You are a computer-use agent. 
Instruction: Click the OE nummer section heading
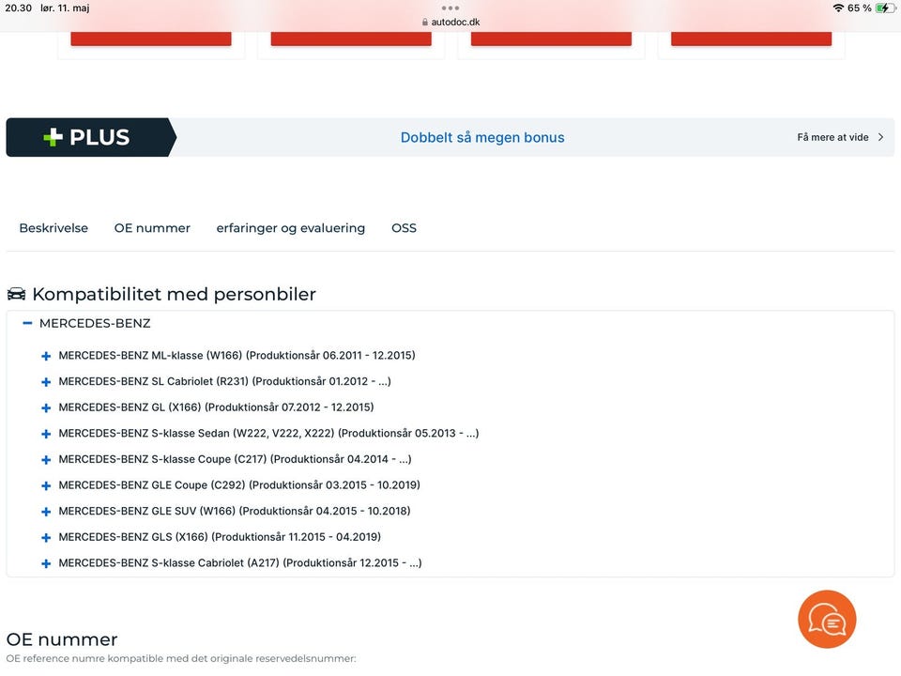click(x=62, y=639)
